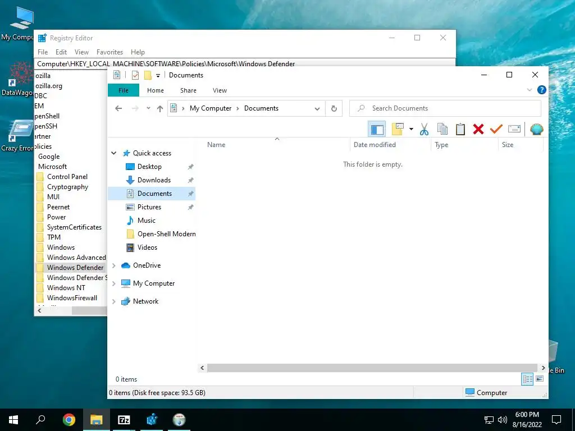Viewport: 575px width, 431px height.
Task: Open Edit menu in Registry Editor
Action: click(x=61, y=52)
